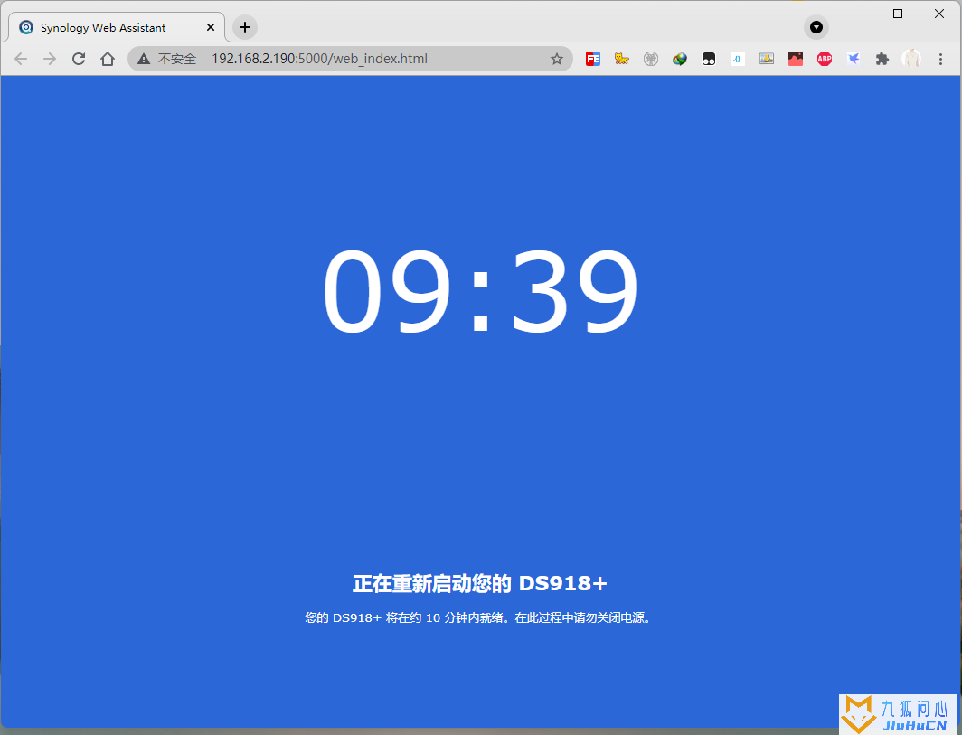The width and height of the screenshot is (962, 735).
Task: Open the Chrome three-dot menu
Action: [940, 59]
